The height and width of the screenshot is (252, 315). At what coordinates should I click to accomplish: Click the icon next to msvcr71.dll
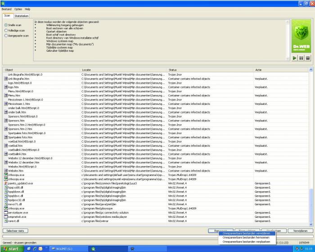(6, 204)
